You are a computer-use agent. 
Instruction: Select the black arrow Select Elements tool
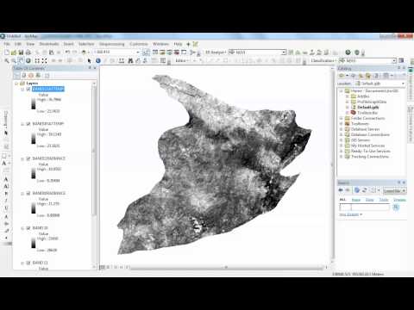(89, 60)
